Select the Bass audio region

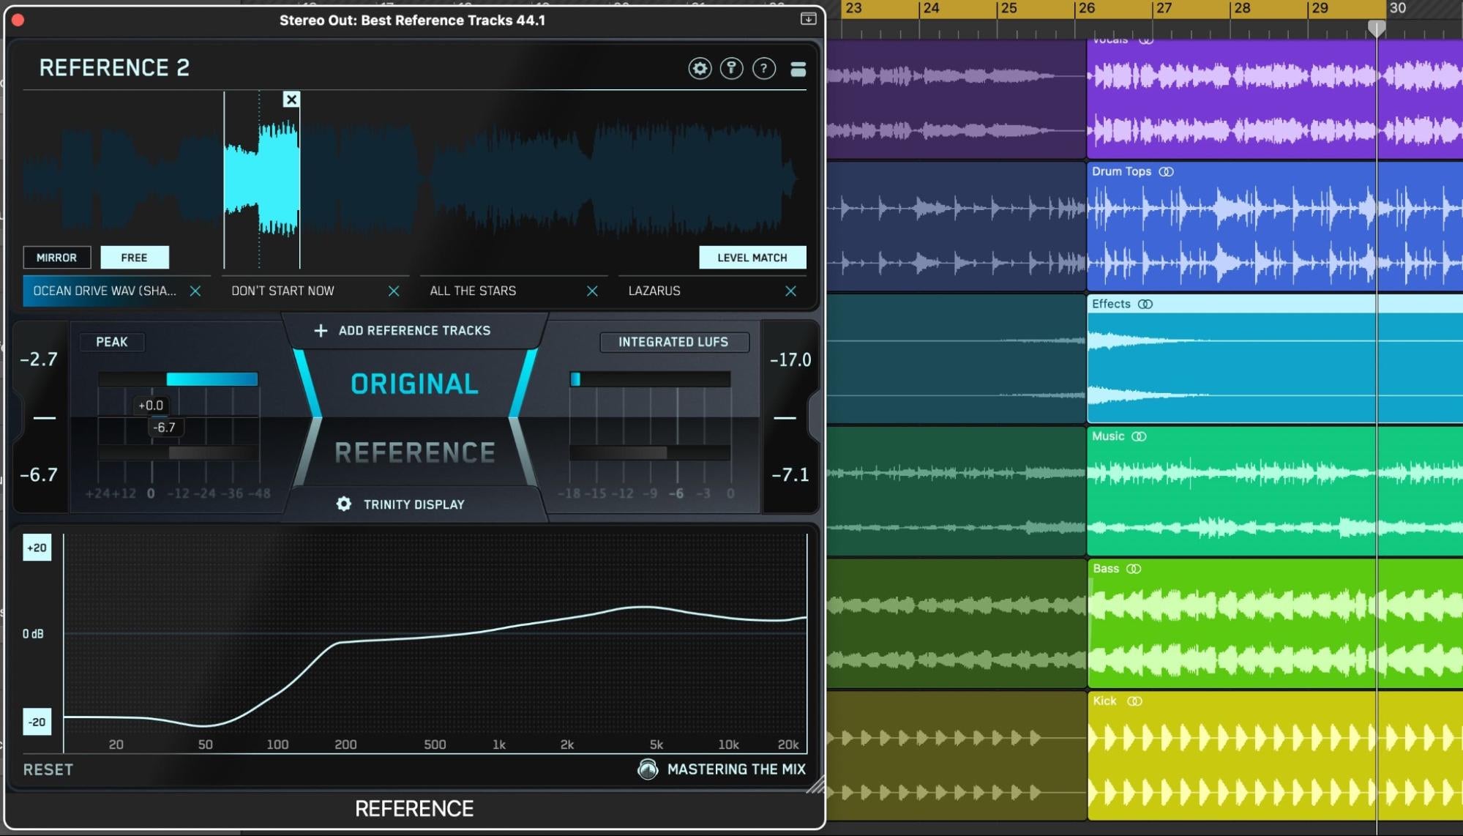[1275, 624]
